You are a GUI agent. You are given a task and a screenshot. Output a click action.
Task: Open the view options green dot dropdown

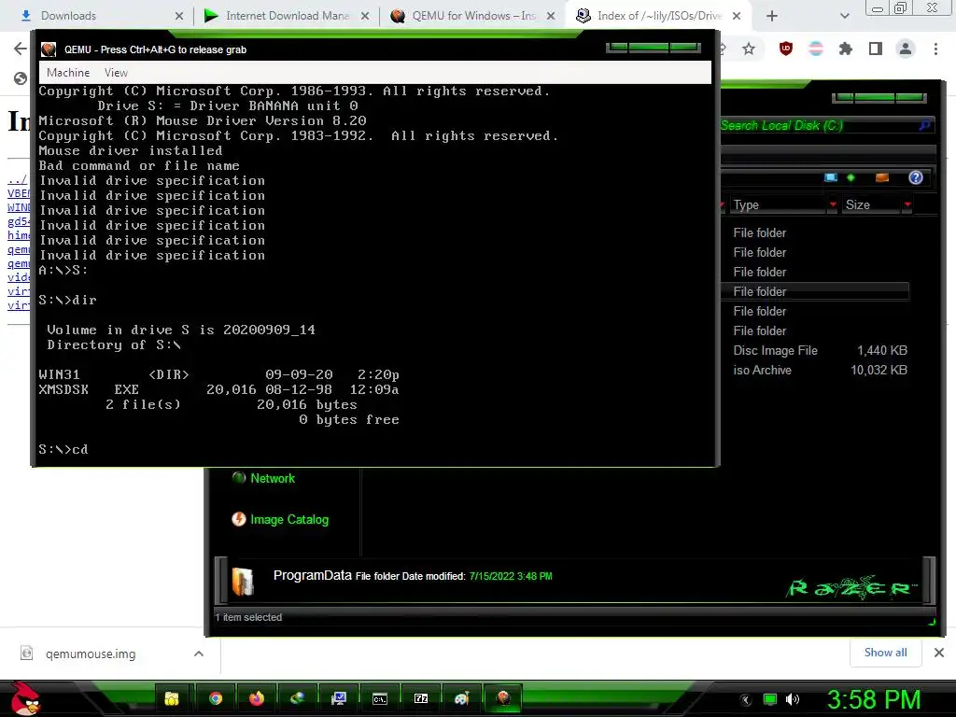(x=851, y=177)
